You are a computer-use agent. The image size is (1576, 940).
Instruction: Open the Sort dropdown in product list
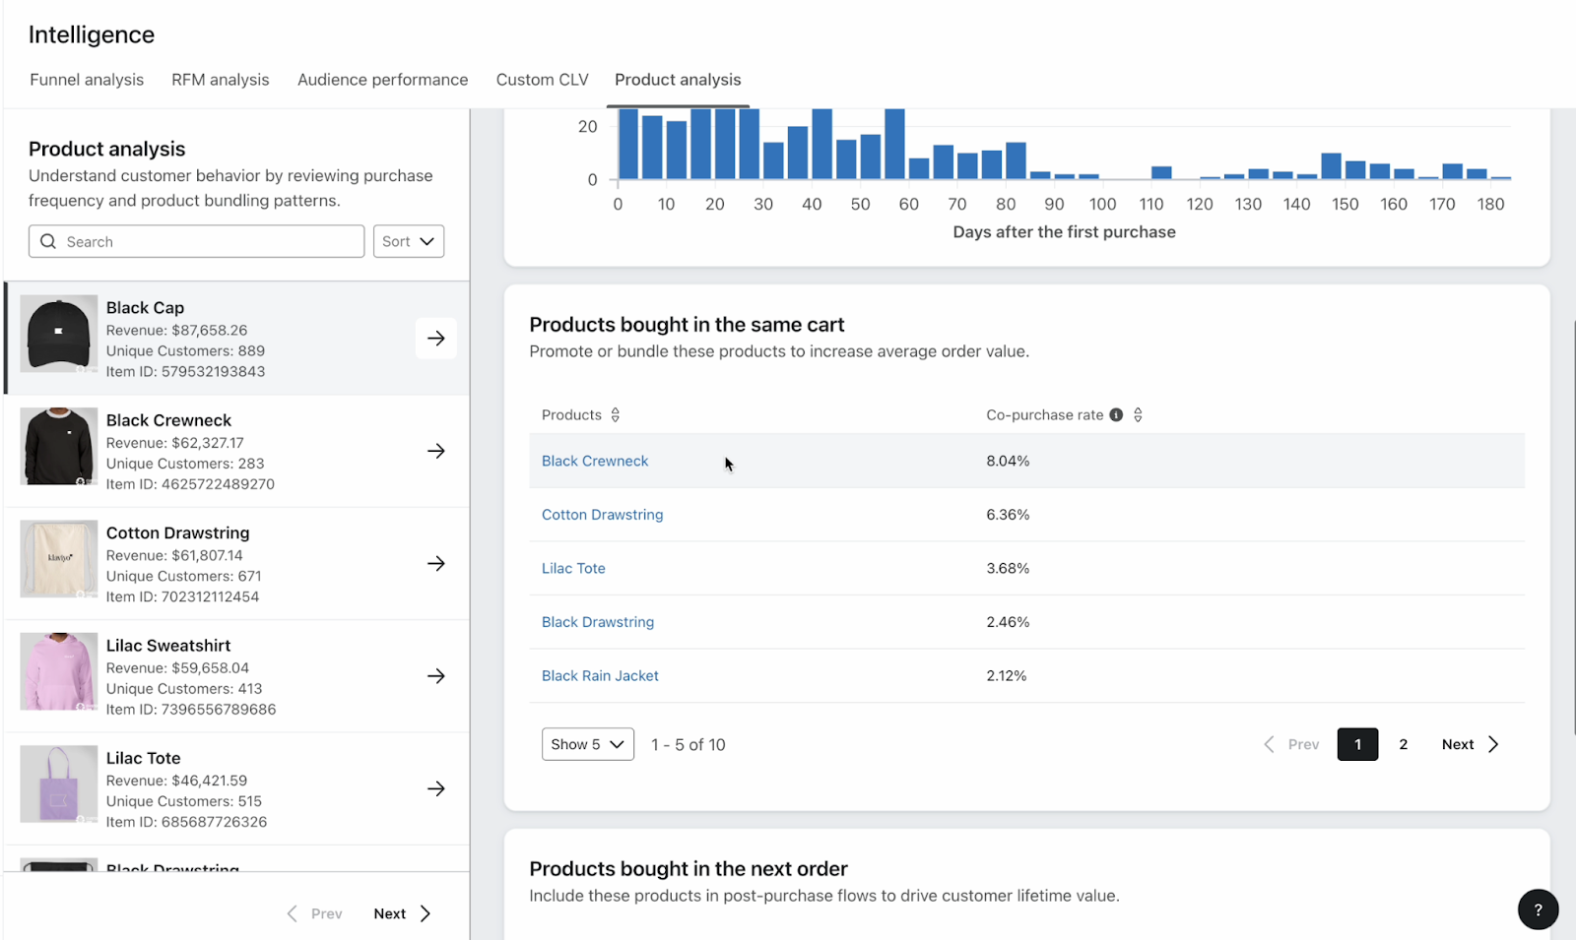click(x=409, y=241)
